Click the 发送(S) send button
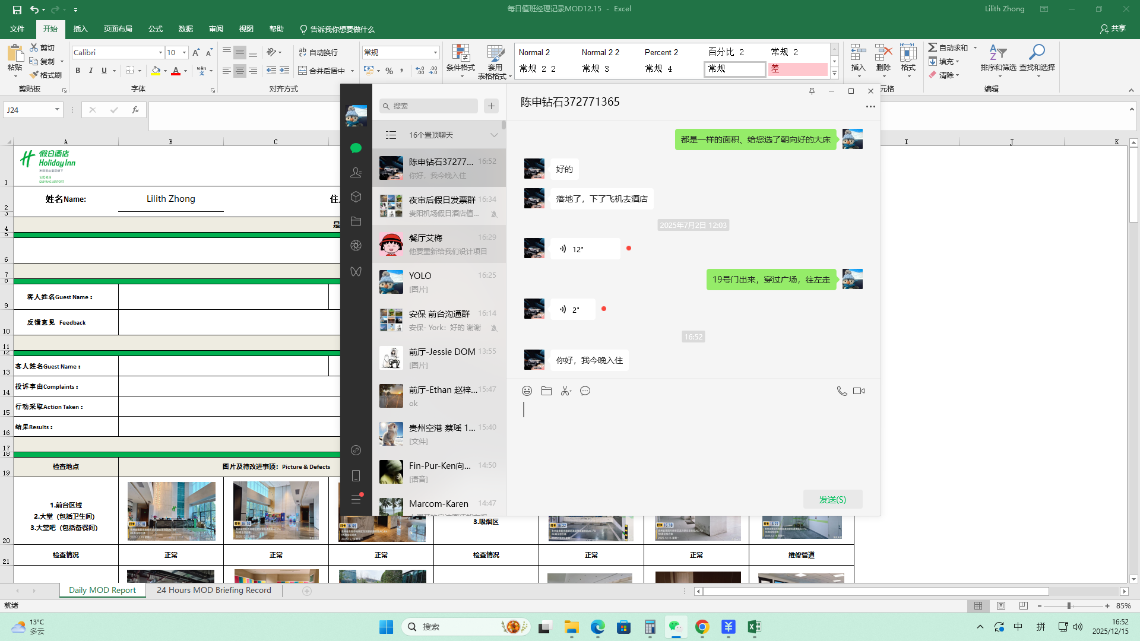 click(x=832, y=499)
